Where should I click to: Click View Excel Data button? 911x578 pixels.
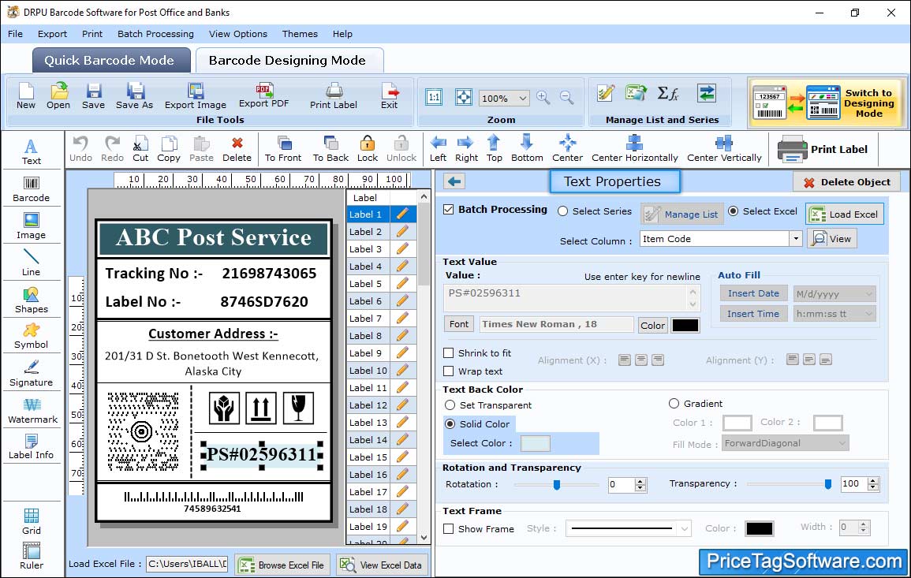pyautogui.click(x=382, y=565)
